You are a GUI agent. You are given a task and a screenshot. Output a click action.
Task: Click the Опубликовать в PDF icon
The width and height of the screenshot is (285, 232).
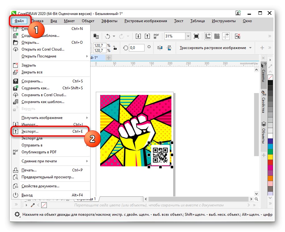[x=16, y=152]
